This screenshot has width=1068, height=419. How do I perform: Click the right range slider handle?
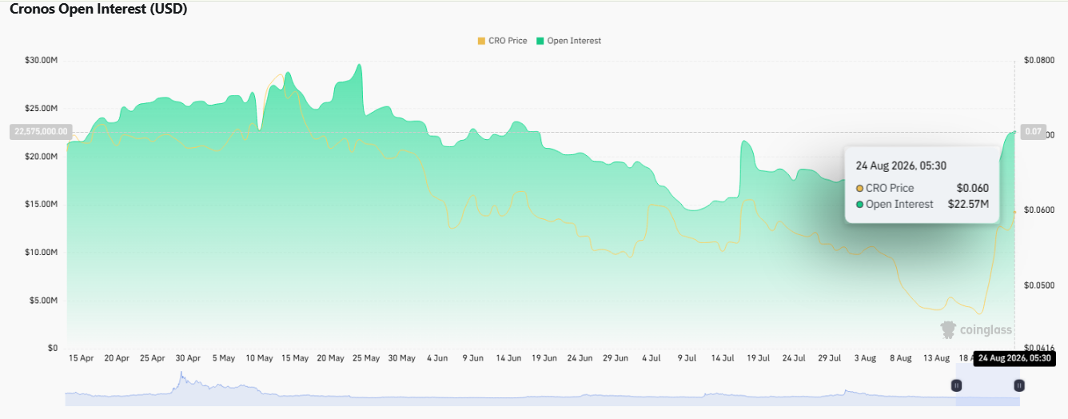[x=1019, y=385]
